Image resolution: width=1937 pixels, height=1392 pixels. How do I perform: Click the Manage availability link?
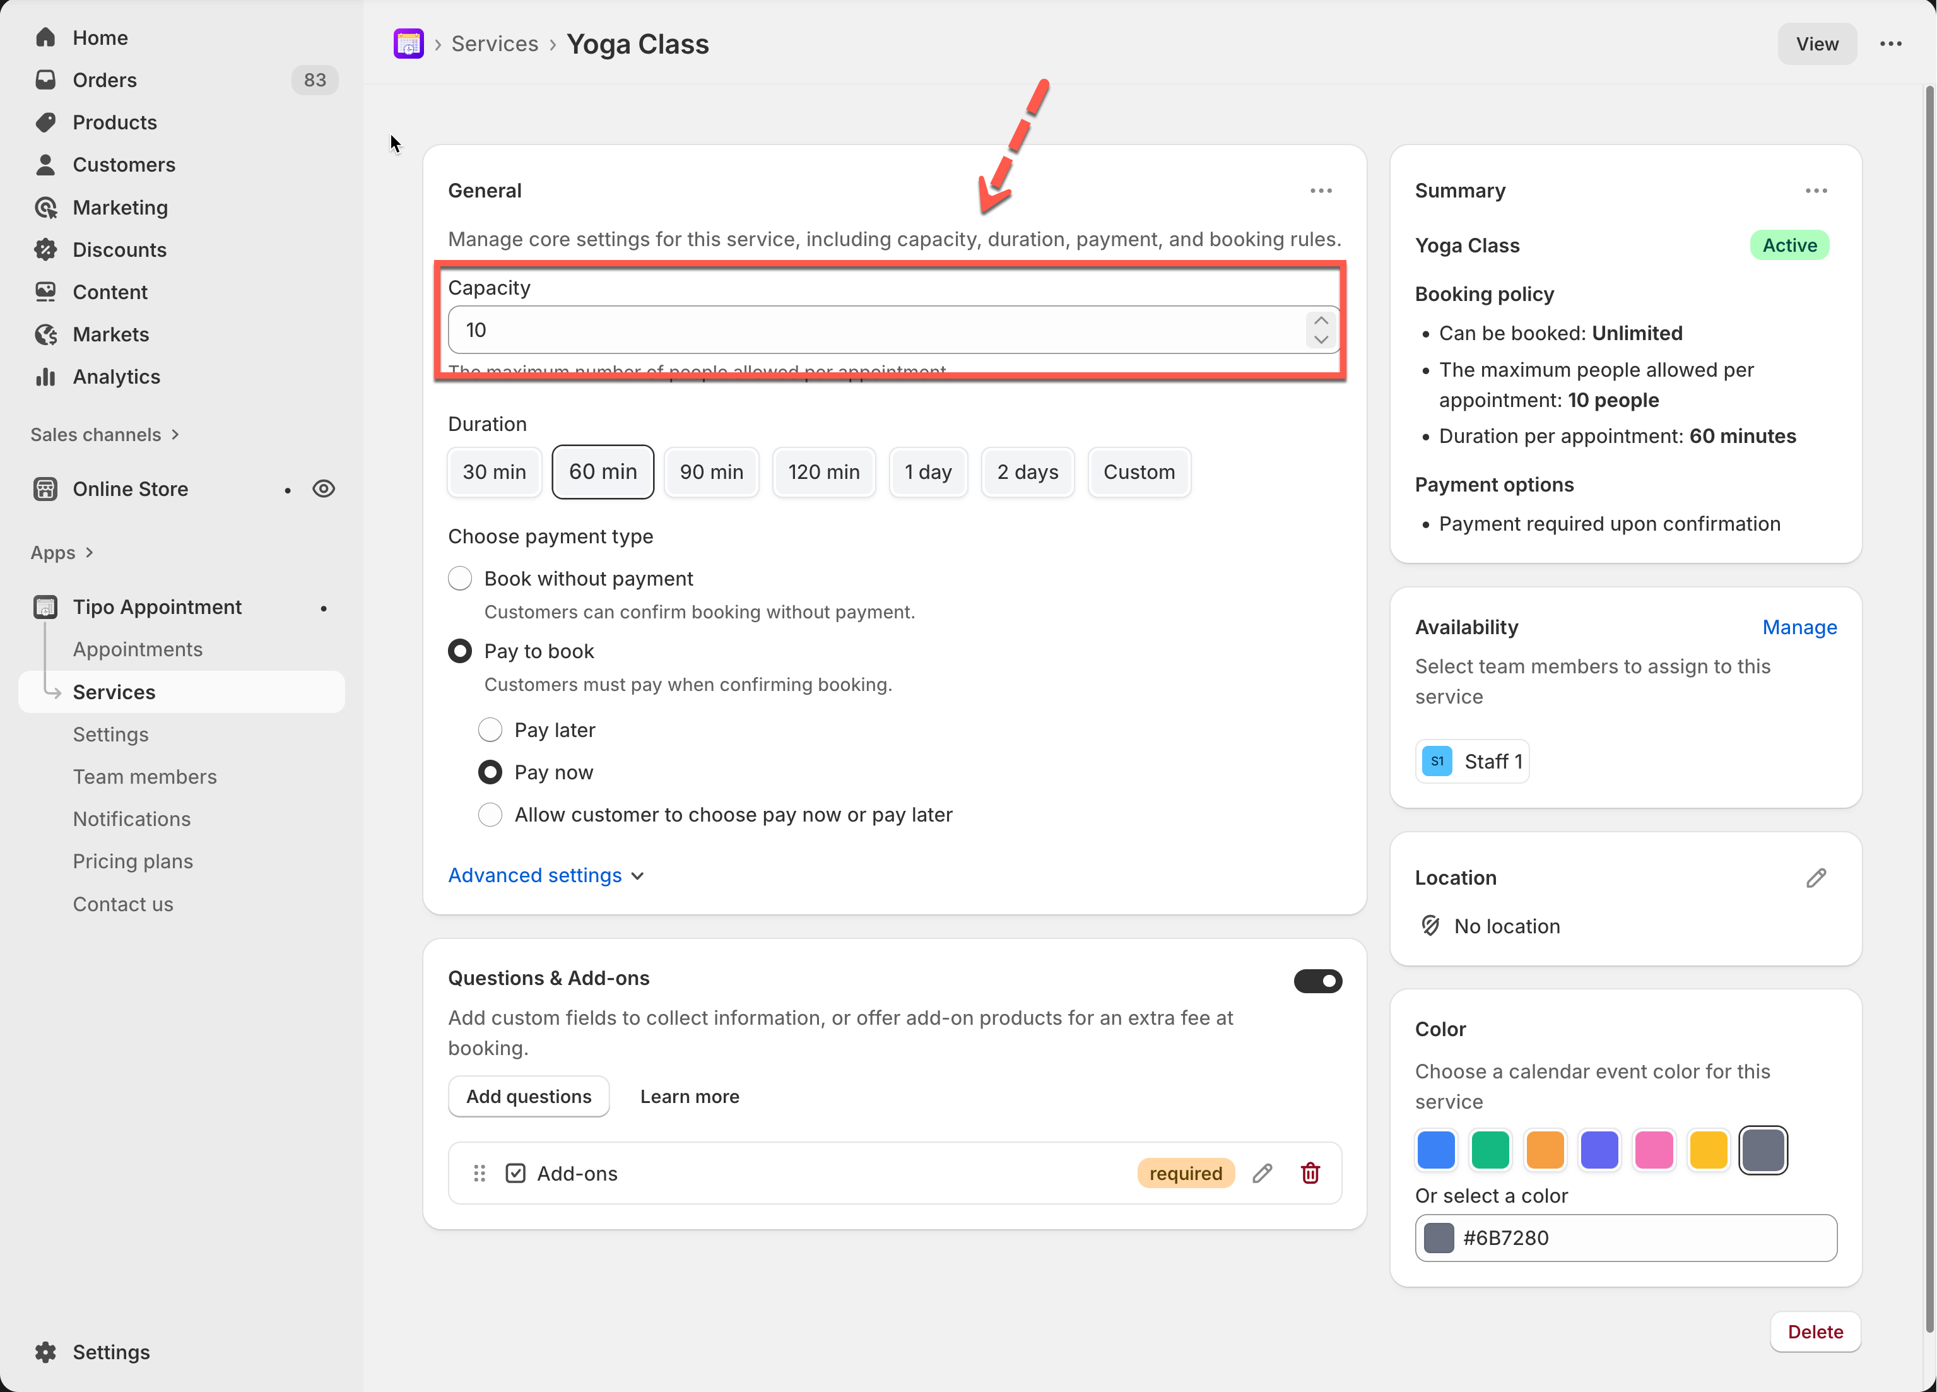[x=1799, y=627]
